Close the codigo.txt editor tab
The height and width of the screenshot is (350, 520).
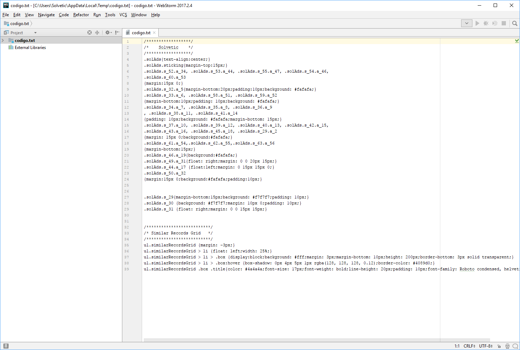coord(154,32)
